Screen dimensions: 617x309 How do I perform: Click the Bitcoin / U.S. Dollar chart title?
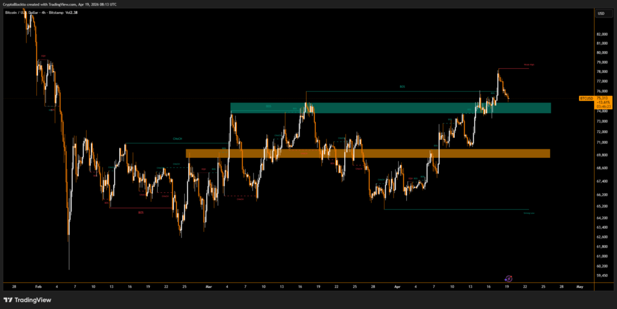37,12
